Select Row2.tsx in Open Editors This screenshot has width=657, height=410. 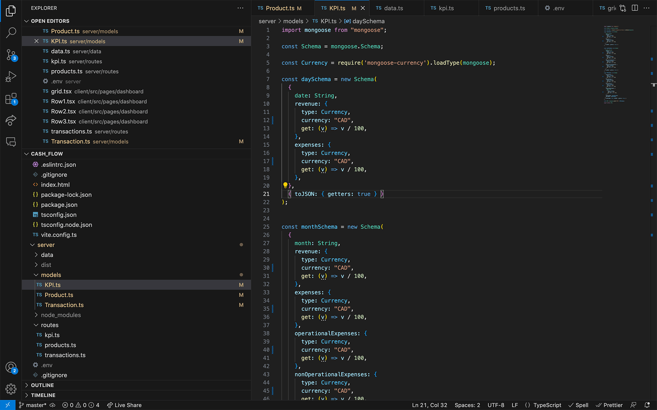[137, 112]
